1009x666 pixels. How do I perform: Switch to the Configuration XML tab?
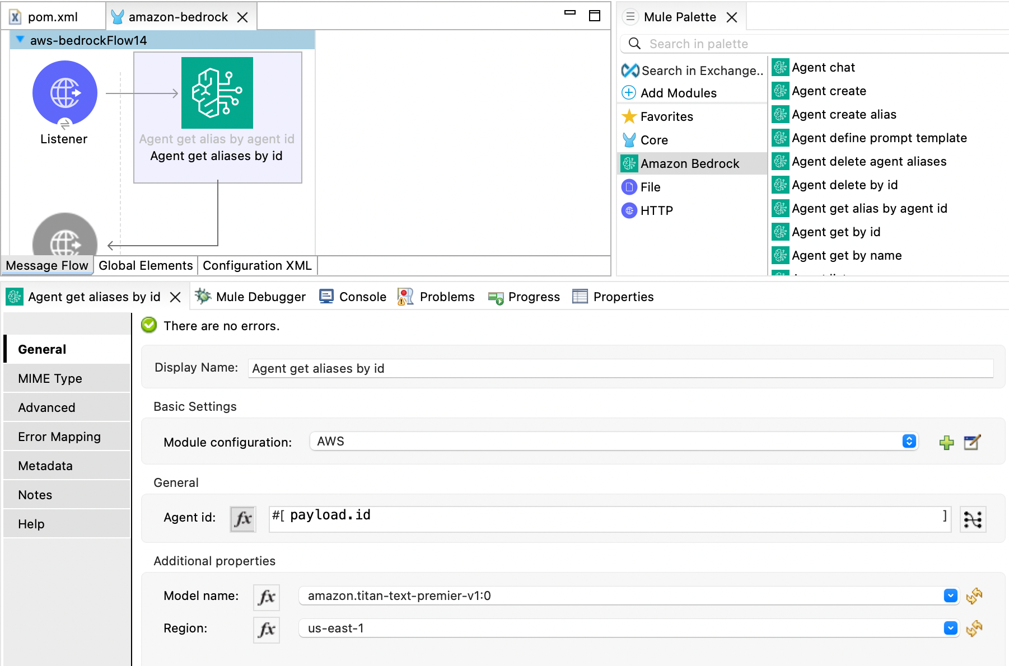[x=257, y=265]
